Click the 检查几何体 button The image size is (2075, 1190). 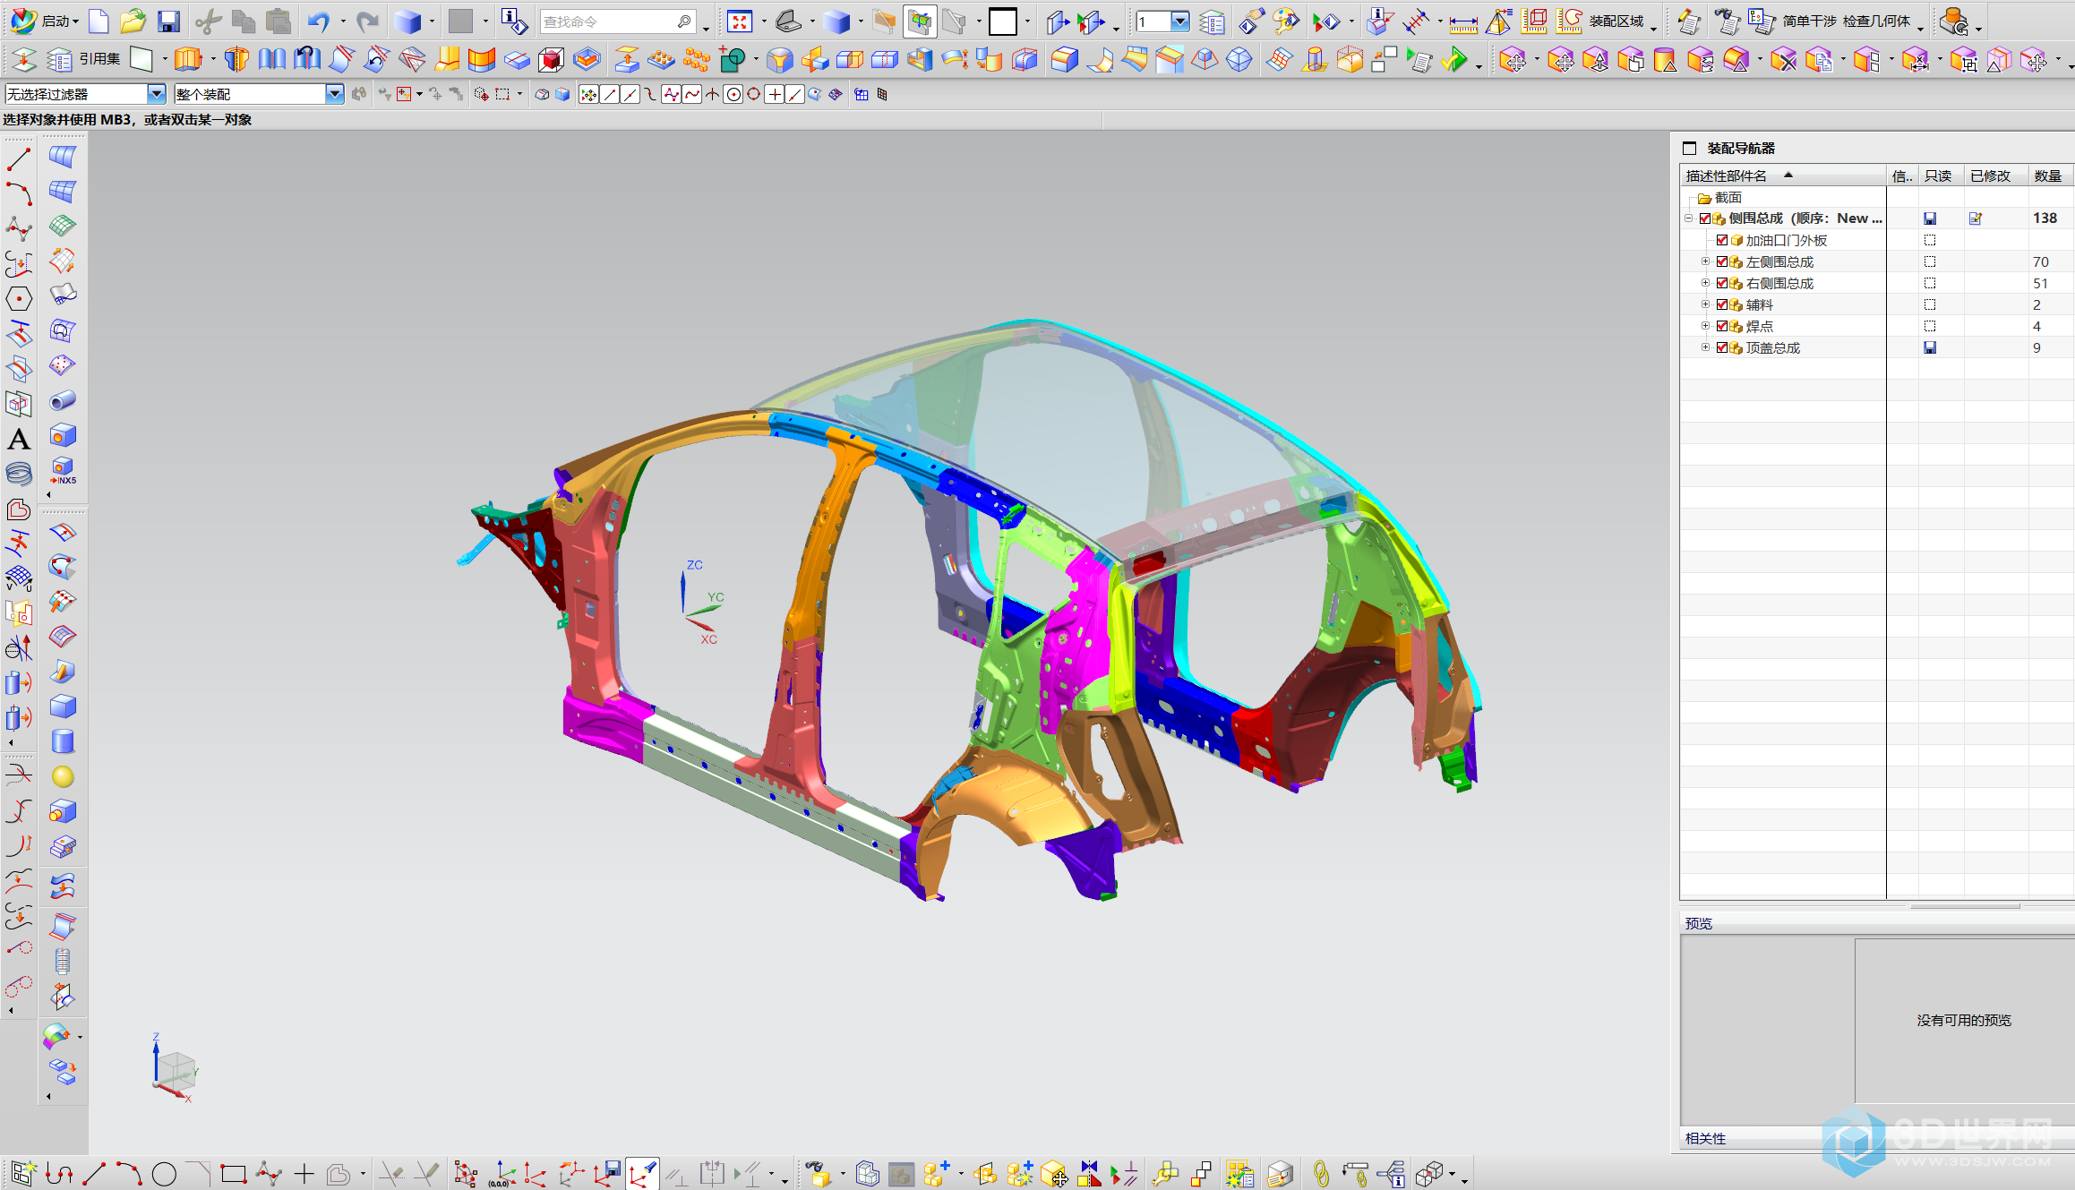coord(1876,21)
